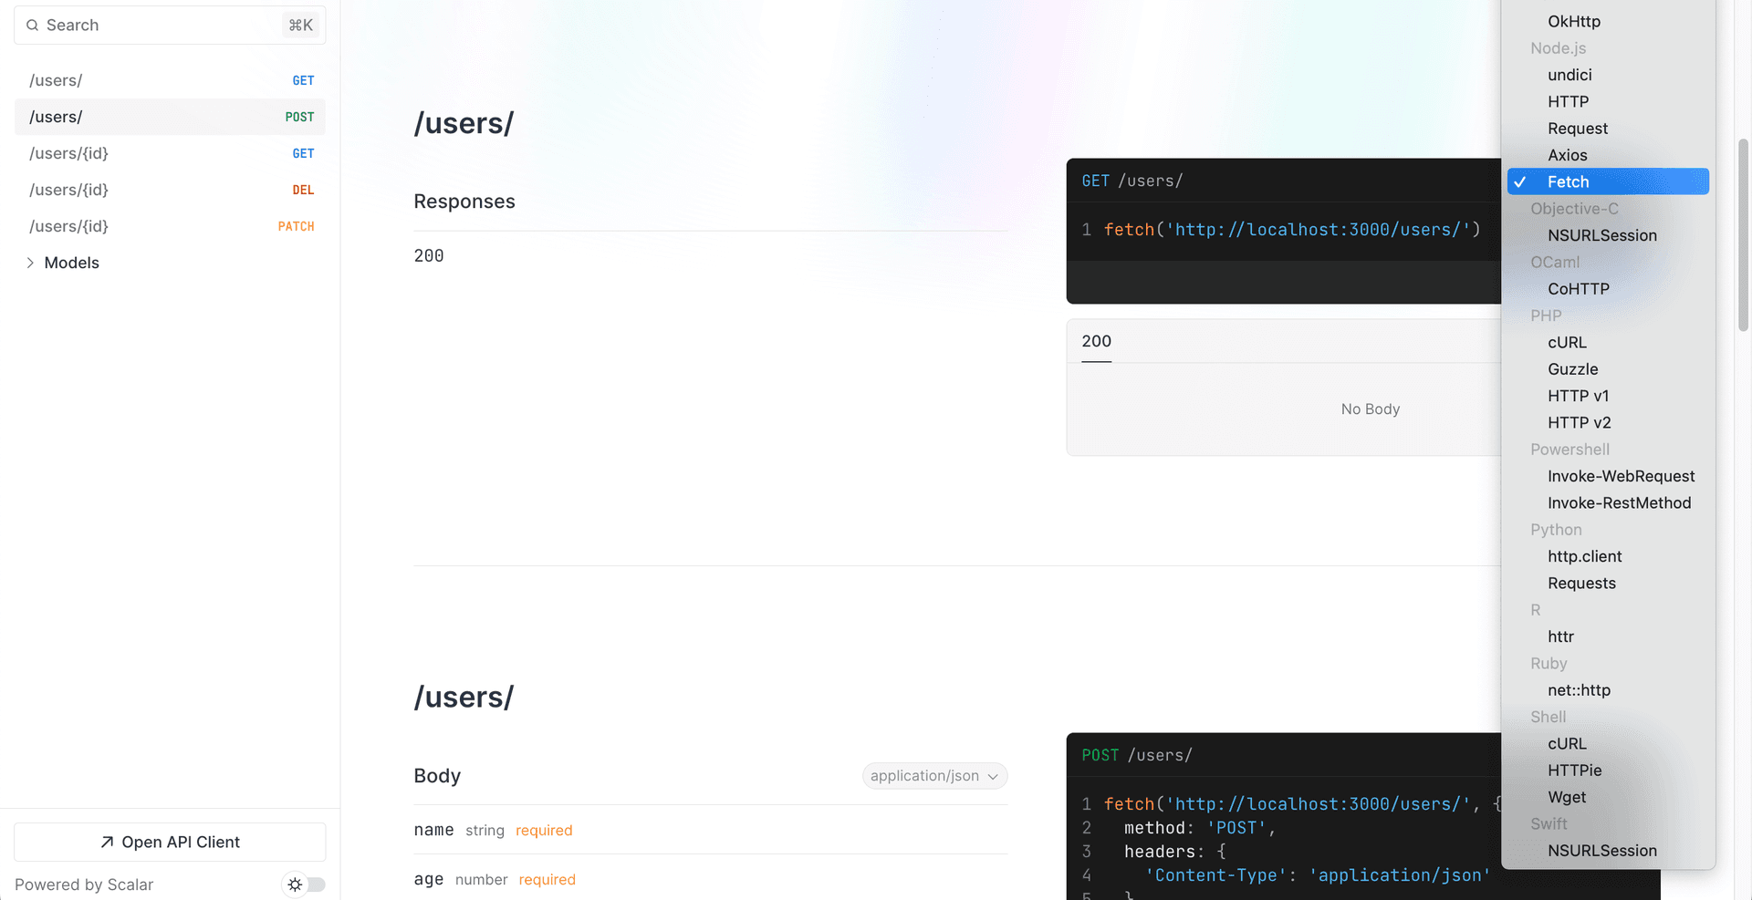Click the sun theme icon
This screenshot has height=900, width=1752.
[x=295, y=884]
